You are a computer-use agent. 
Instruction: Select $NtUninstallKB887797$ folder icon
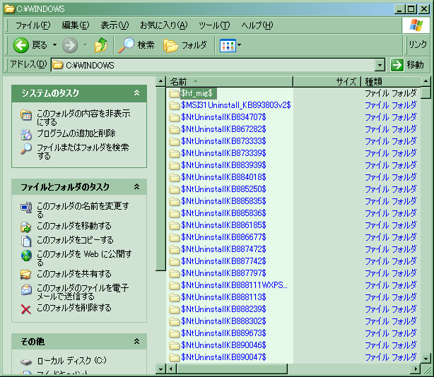(x=175, y=274)
